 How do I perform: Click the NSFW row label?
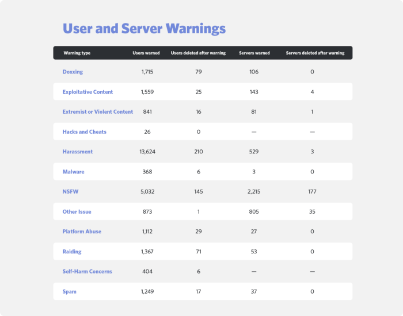(x=70, y=192)
